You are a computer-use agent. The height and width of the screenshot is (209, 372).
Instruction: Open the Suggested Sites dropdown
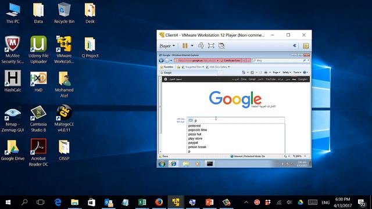click(192, 67)
